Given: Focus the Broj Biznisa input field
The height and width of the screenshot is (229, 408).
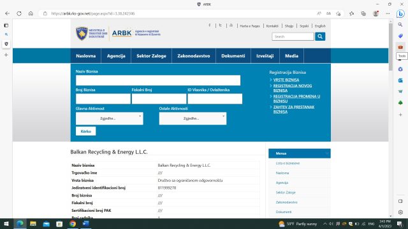Looking at the screenshot, I should (103, 99).
